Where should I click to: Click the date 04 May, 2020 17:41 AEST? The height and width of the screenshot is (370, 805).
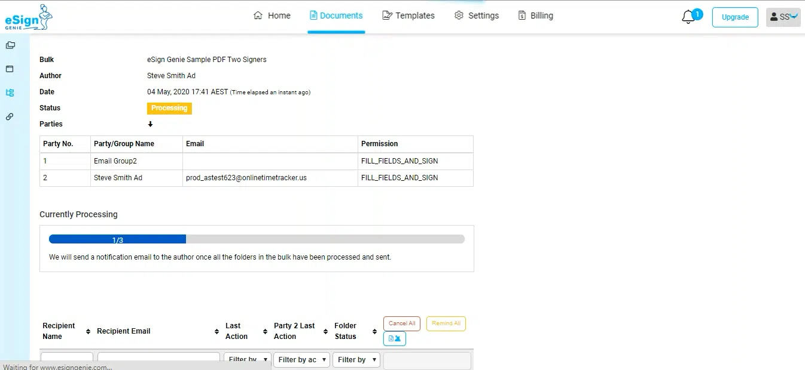tap(187, 92)
